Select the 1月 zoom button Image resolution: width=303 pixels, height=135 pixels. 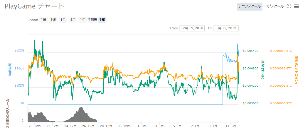(x=63, y=20)
